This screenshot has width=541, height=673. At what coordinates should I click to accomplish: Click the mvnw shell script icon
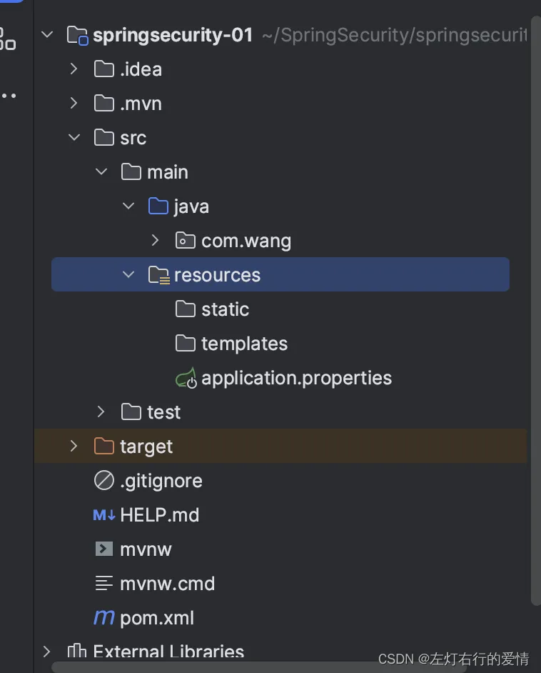tap(103, 549)
